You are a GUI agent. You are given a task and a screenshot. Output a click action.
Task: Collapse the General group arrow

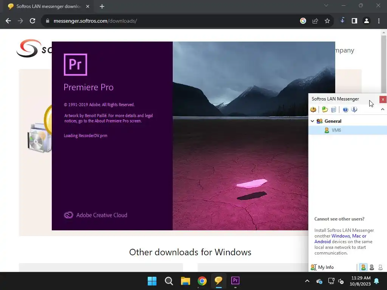[312, 121]
